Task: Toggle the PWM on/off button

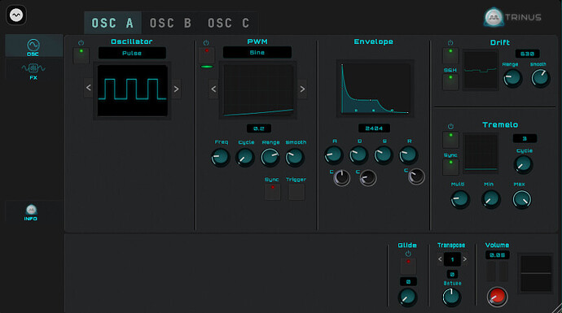Action: tap(207, 55)
